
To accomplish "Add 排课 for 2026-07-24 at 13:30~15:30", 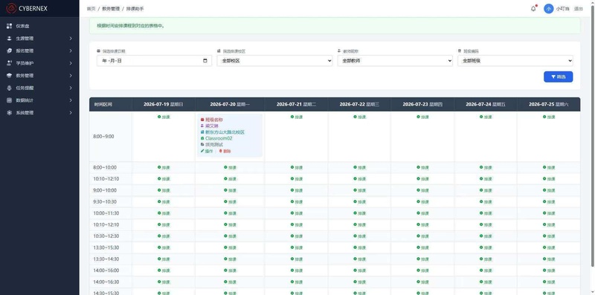I will point(486,247).
